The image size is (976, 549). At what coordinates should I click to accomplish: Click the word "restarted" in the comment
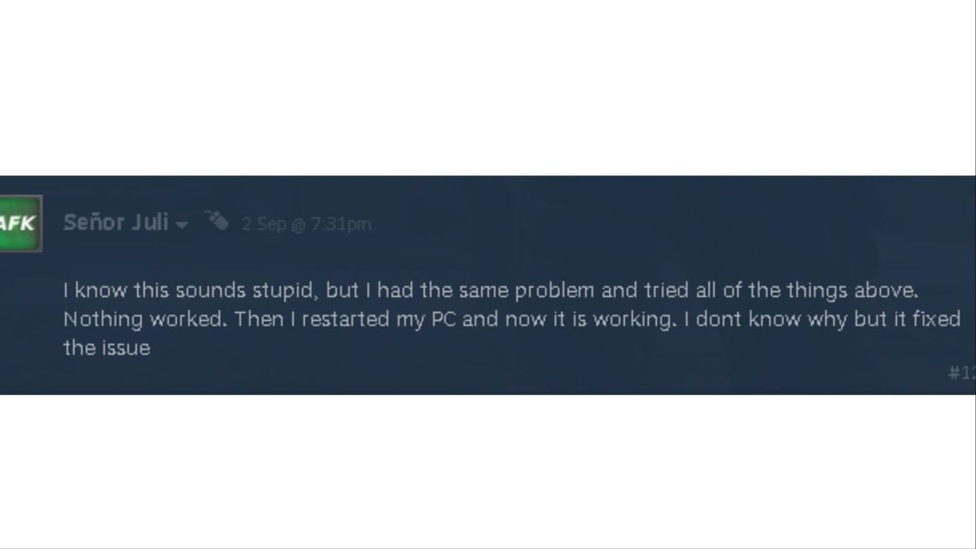[346, 319]
